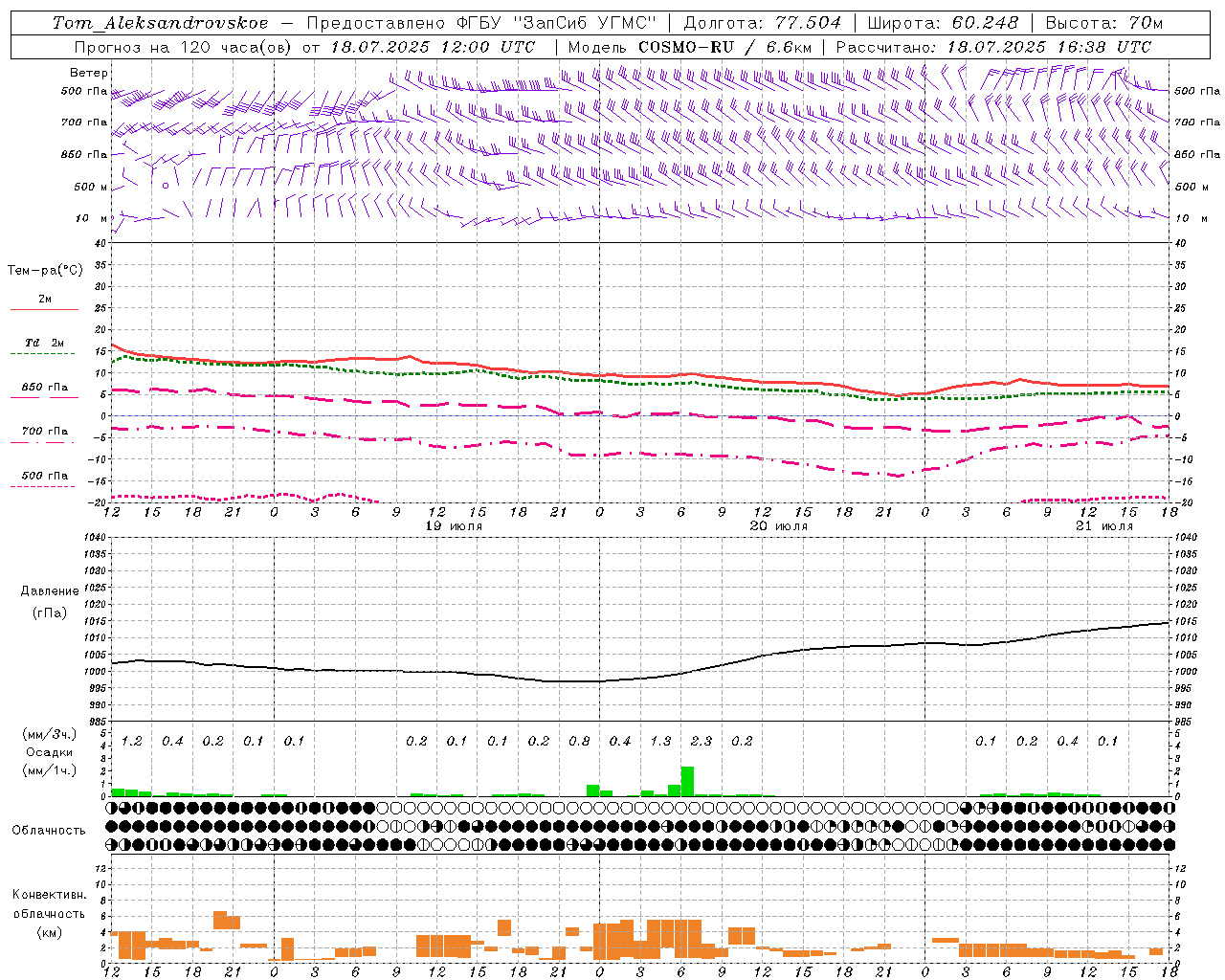Click the computed time 18.07.2025 16:38 UTC
Image resolution: width=1225 pixels, height=980 pixels.
pos(1049,47)
